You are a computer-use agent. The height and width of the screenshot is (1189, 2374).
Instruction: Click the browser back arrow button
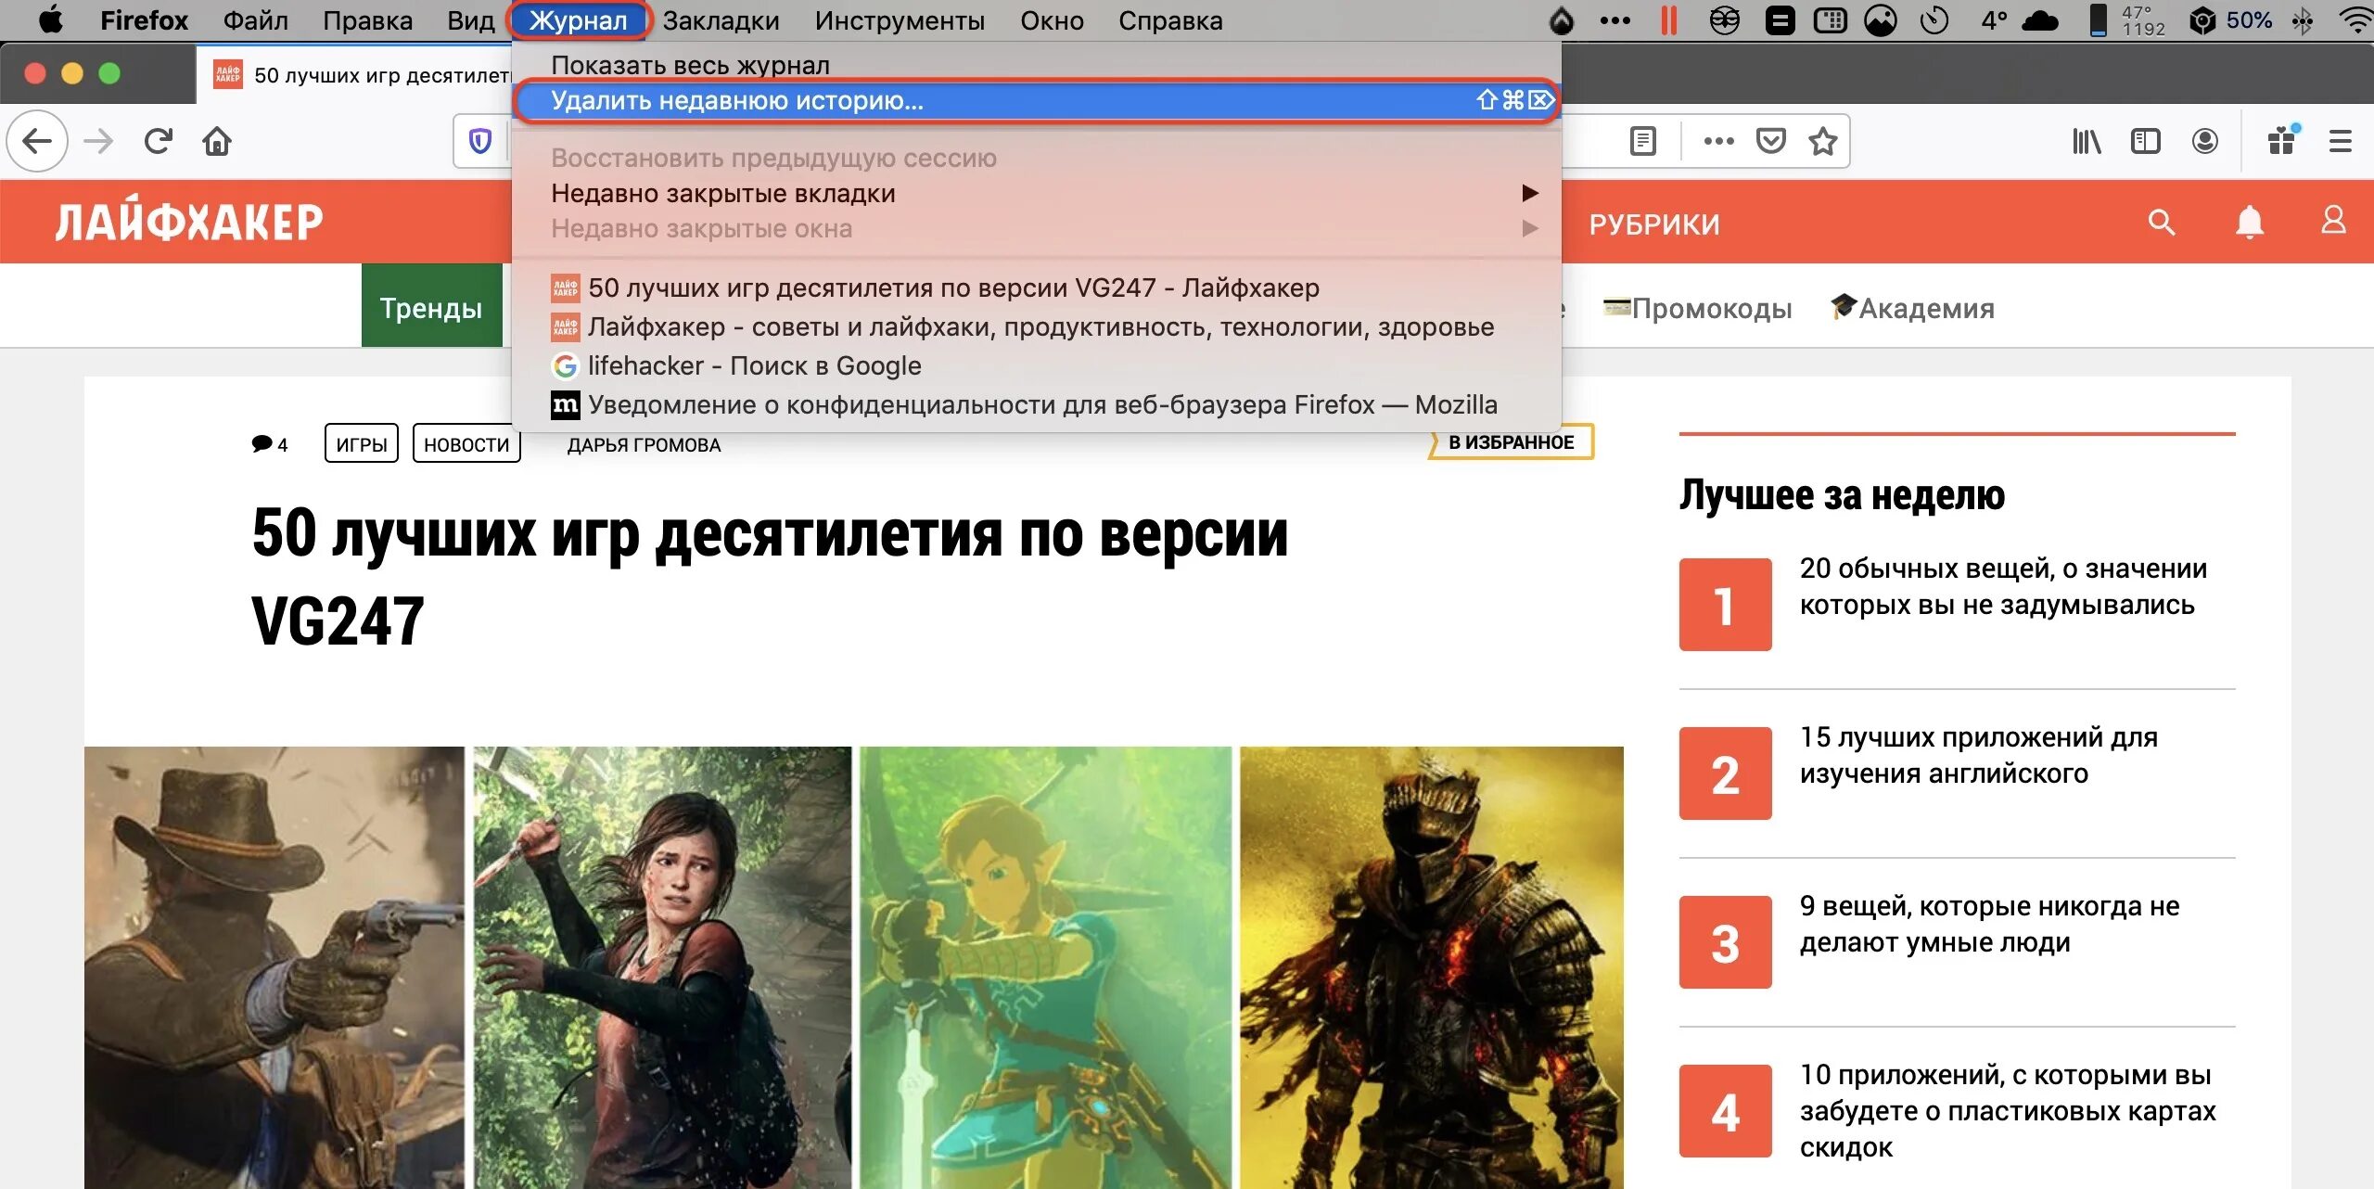tap(37, 141)
